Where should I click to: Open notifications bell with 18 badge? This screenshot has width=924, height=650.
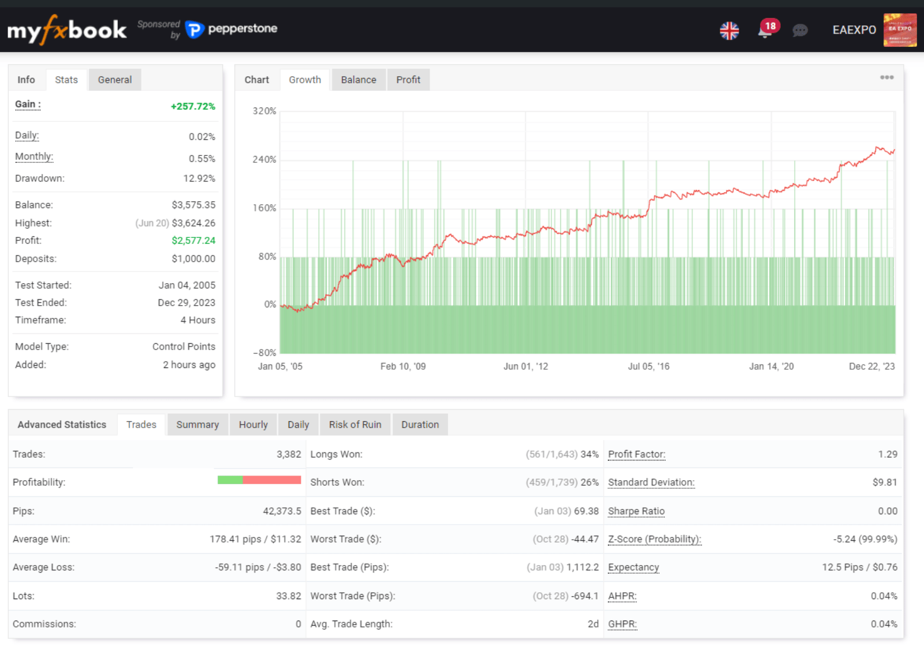pyautogui.click(x=767, y=29)
